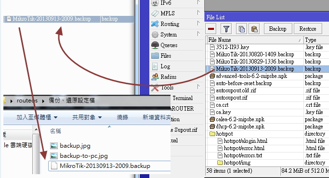
Task: Click the Backup button
Action: click(x=278, y=29)
